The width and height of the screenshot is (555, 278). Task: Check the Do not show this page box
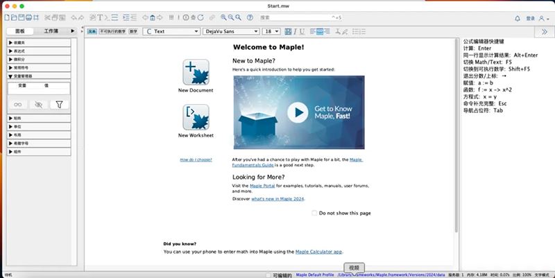pyautogui.click(x=314, y=213)
